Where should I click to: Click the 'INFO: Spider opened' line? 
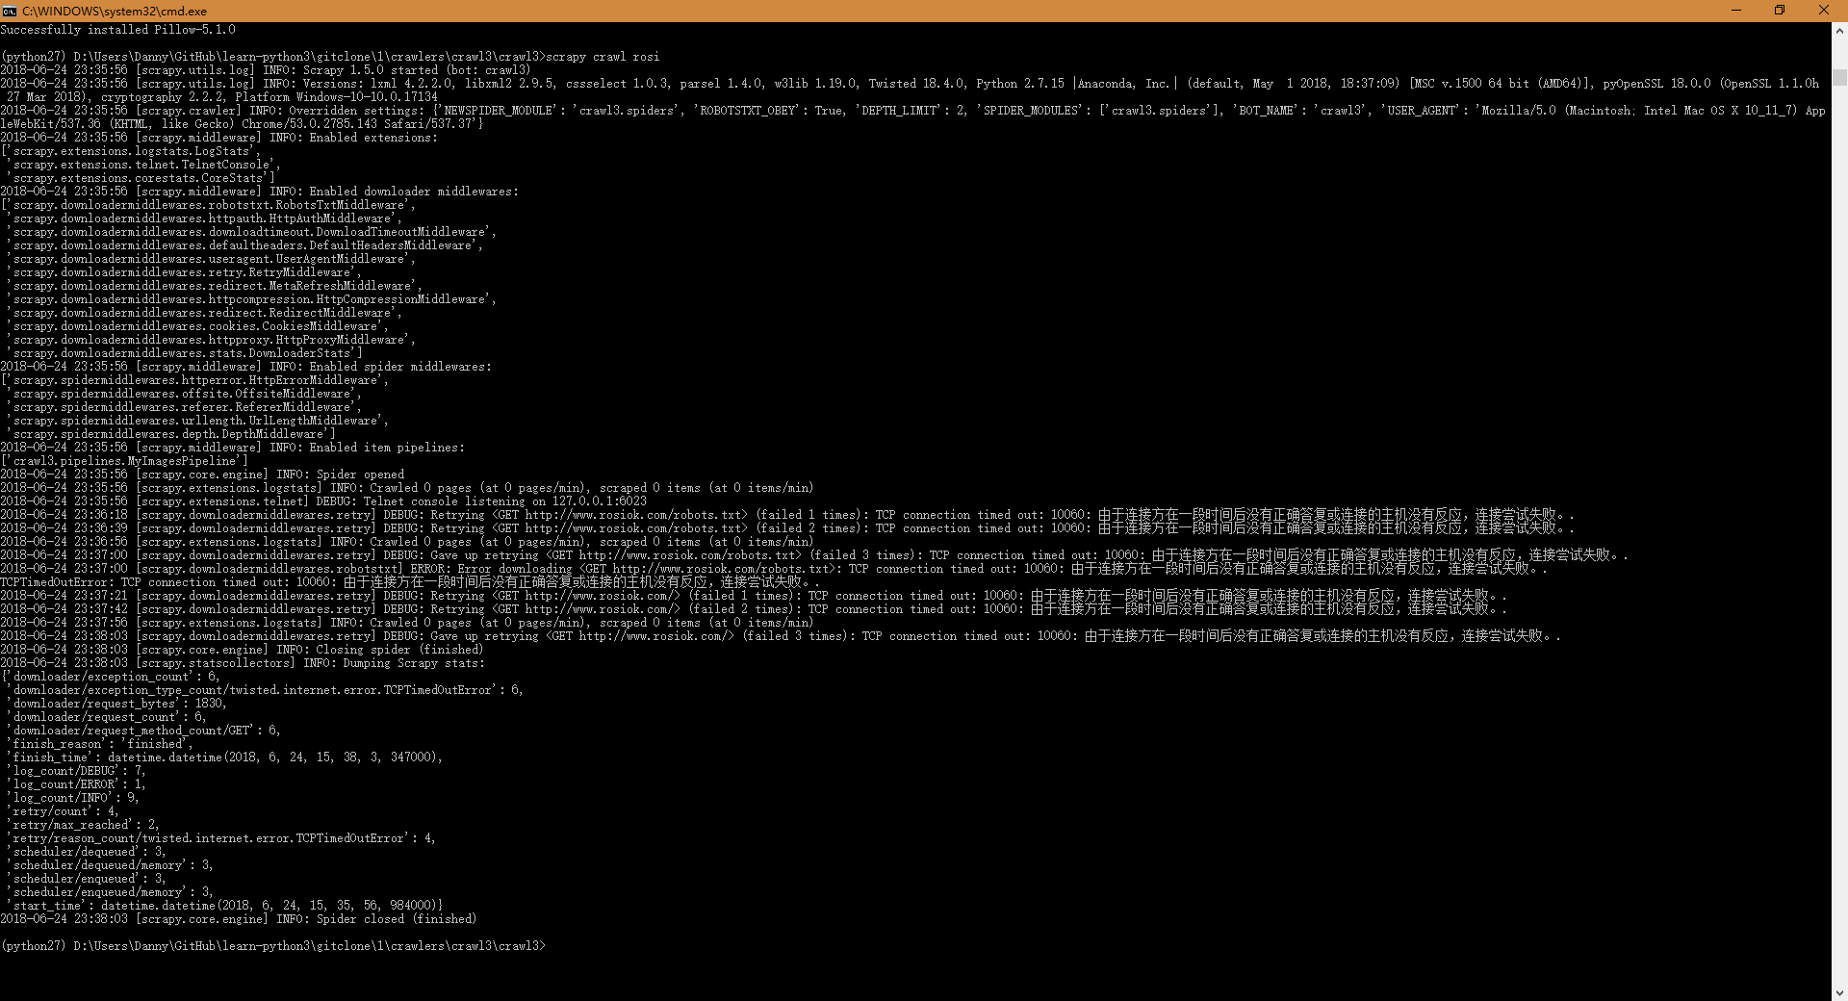(x=202, y=475)
